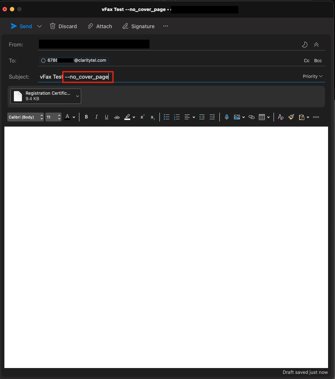Viewport: 335px width, 379px height.
Task: Open the Paste options dropdown arrow
Action: [x=308, y=117]
